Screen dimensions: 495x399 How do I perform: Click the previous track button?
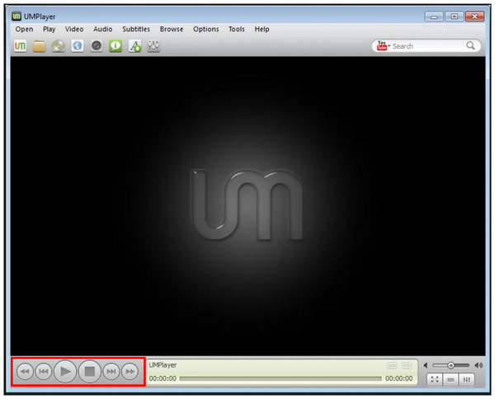43,372
